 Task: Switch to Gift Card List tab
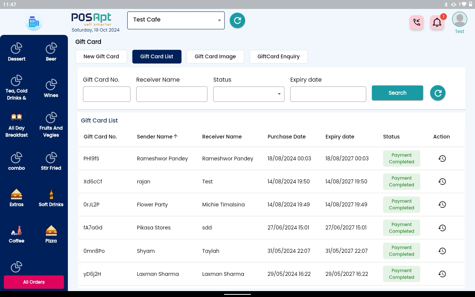pos(157,56)
